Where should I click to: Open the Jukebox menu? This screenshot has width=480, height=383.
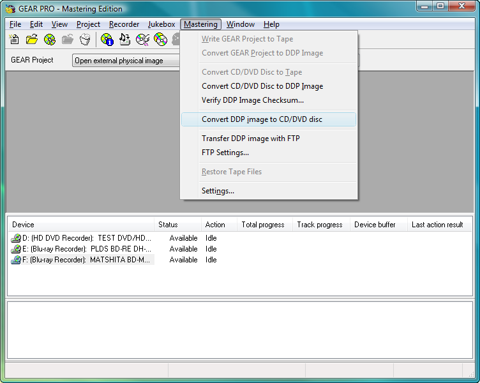click(161, 24)
